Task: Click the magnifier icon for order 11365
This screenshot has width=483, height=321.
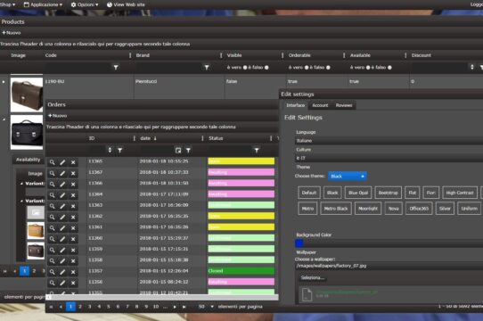Action: click(x=52, y=162)
